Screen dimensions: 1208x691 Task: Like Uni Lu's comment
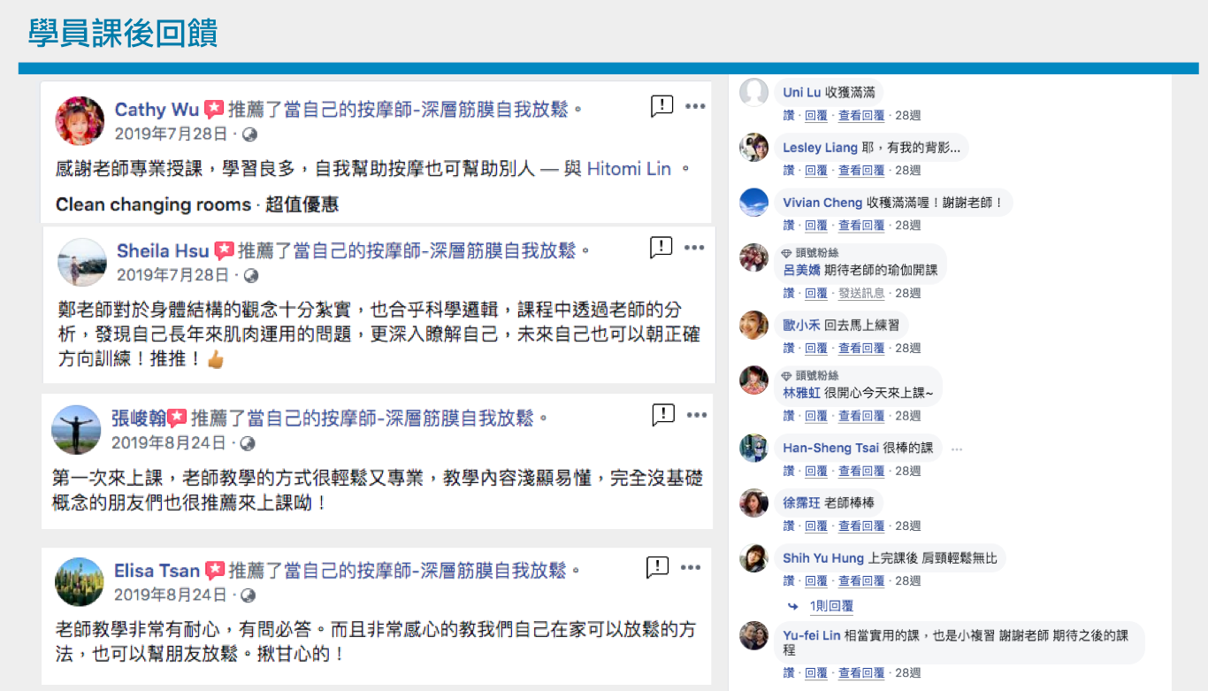tap(788, 116)
